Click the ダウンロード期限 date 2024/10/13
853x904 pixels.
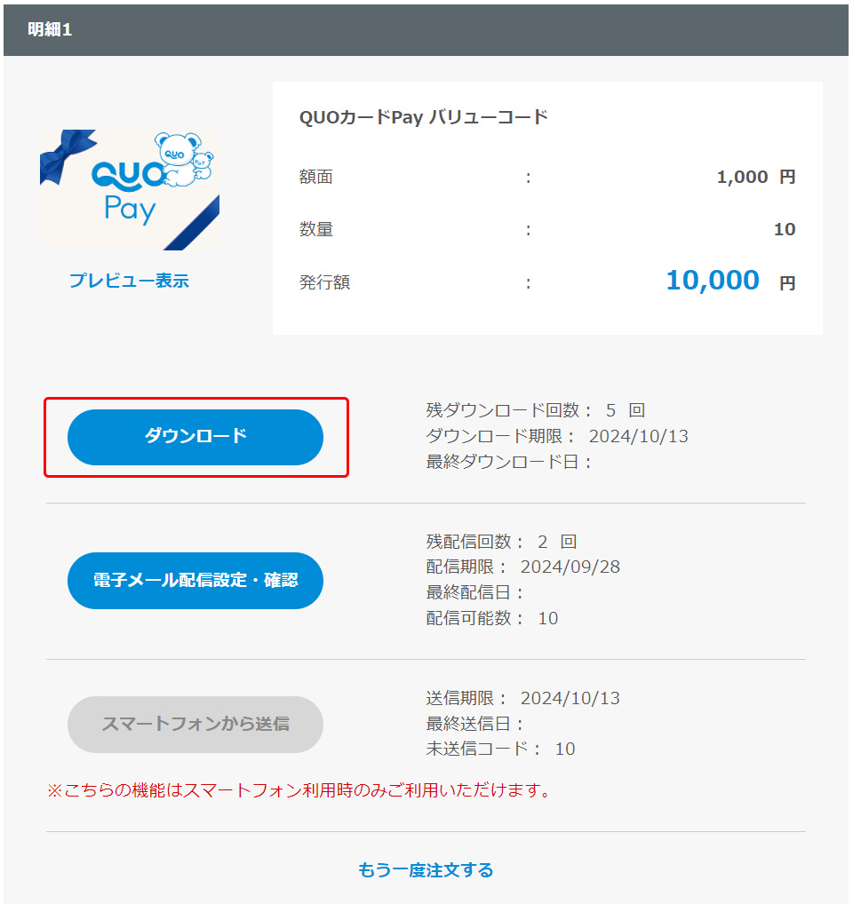click(x=639, y=436)
